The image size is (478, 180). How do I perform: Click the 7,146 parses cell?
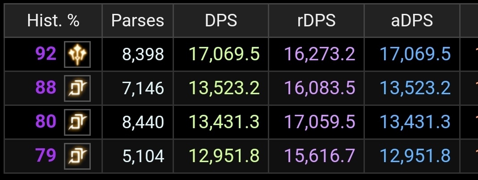(x=143, y=88)
